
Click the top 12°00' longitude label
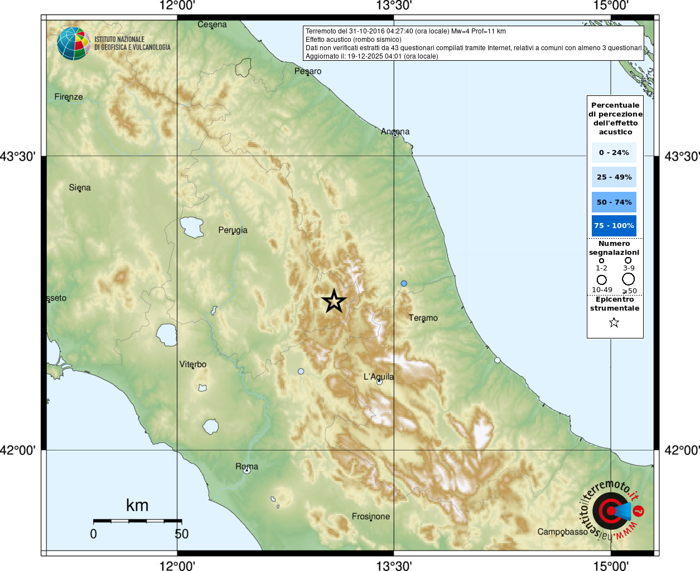(177, 6)
